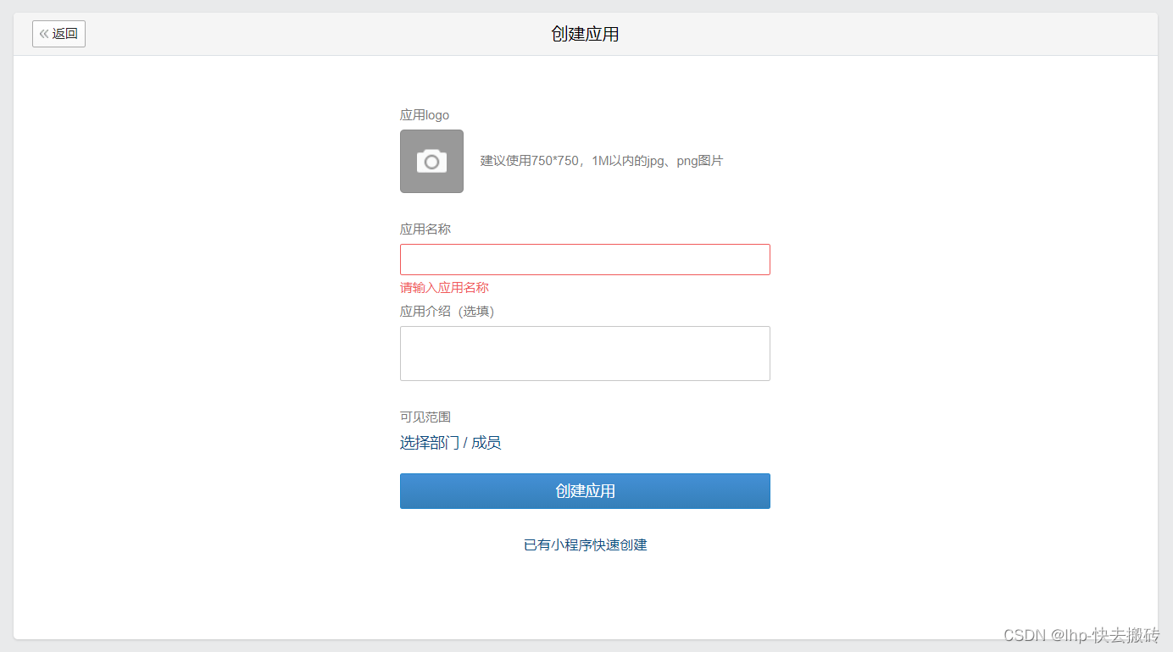Click the 返回 back button
The image size is (1173, 652).
tap(58, 34)
